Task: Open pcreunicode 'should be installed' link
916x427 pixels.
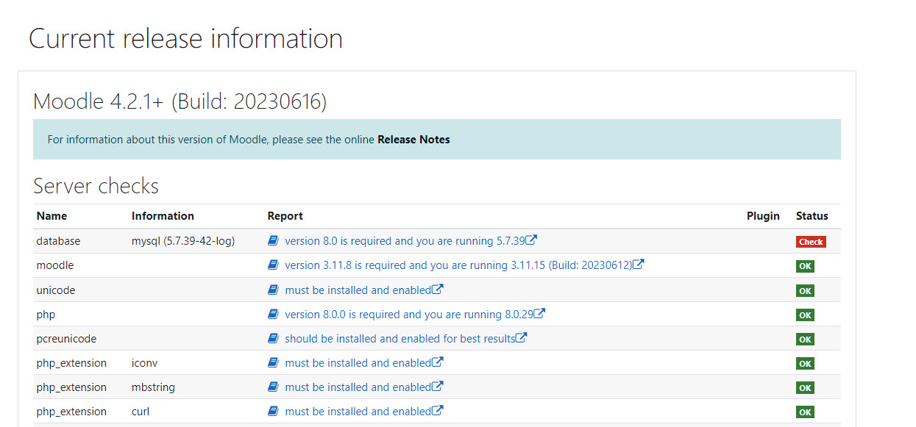Action: pos(400,339)
